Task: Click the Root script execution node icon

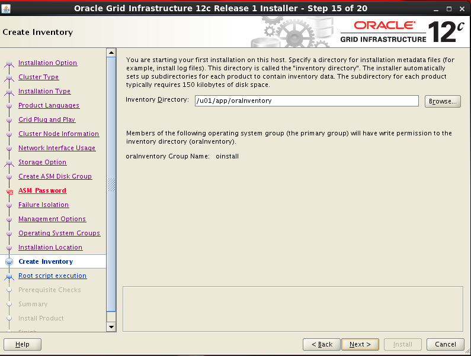Action: point(9,276)
